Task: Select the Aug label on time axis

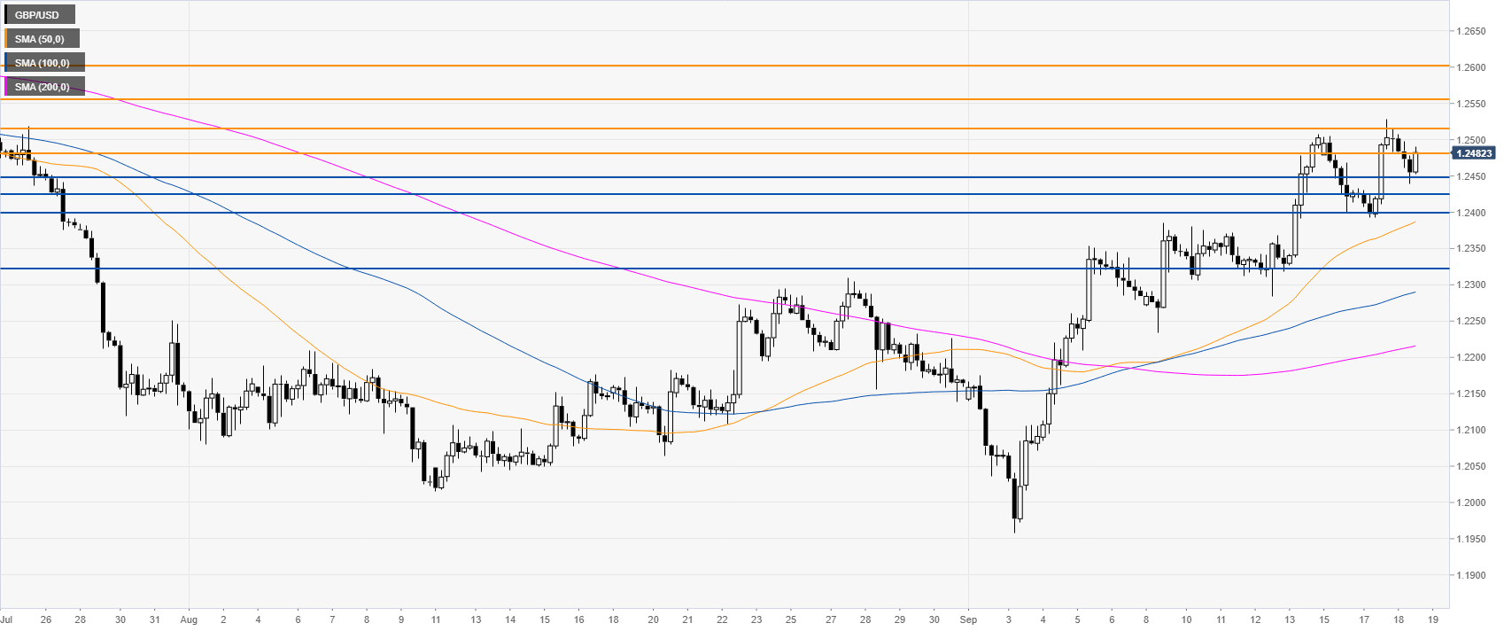Action: coord(188,619)
